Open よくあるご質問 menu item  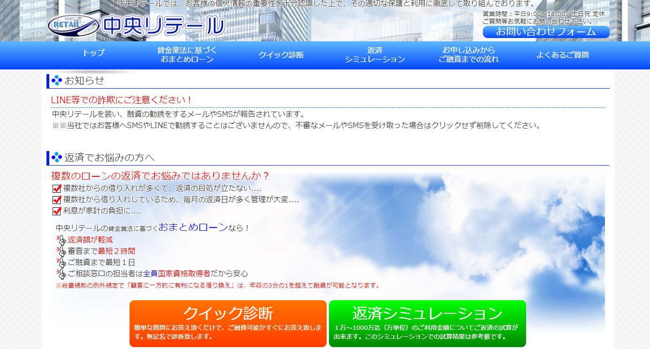562,55
